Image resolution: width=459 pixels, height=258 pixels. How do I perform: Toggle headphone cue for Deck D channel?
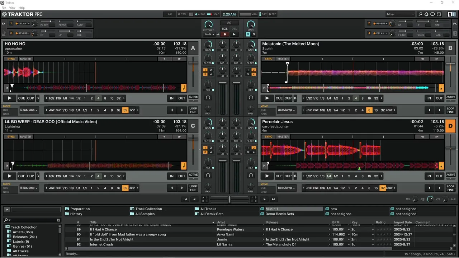click(251, 175)
